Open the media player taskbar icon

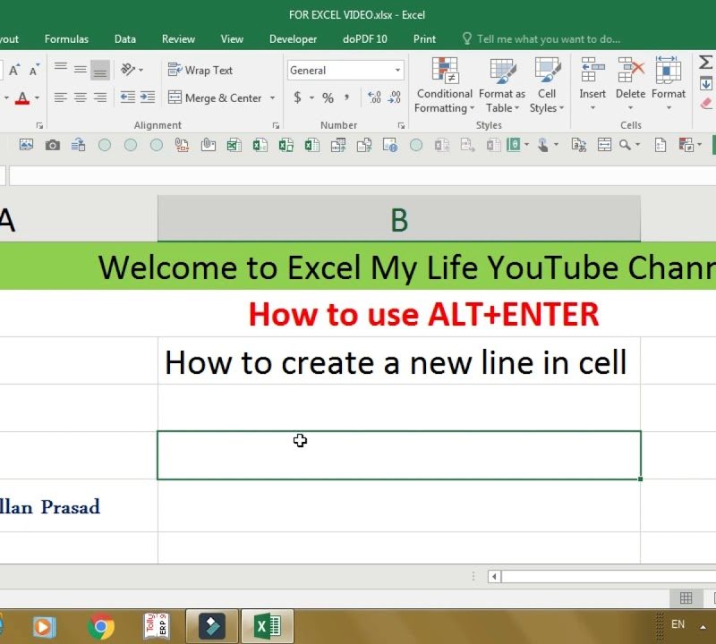click(x=44, y=626)
